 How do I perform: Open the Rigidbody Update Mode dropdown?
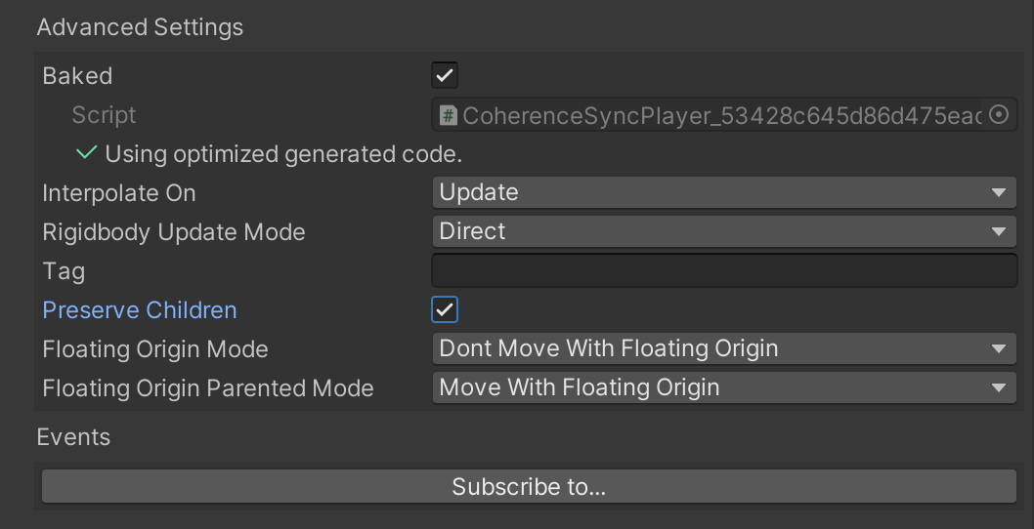[x=724, y=231]
